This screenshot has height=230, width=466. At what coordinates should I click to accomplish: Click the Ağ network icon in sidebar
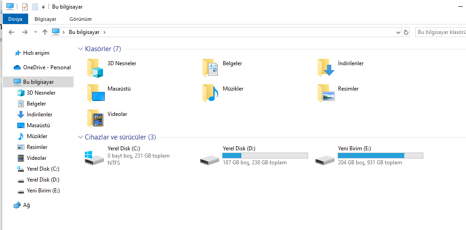click(x=17, y=205)
